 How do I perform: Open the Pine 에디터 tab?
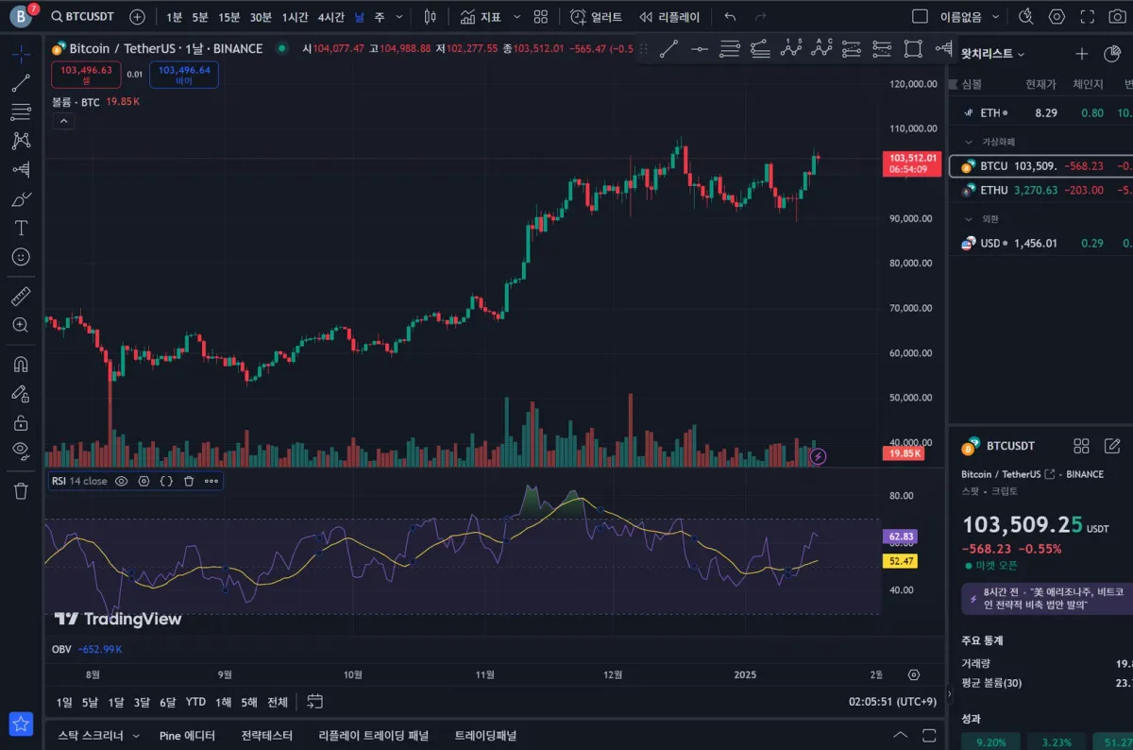[x=187, y=736]
